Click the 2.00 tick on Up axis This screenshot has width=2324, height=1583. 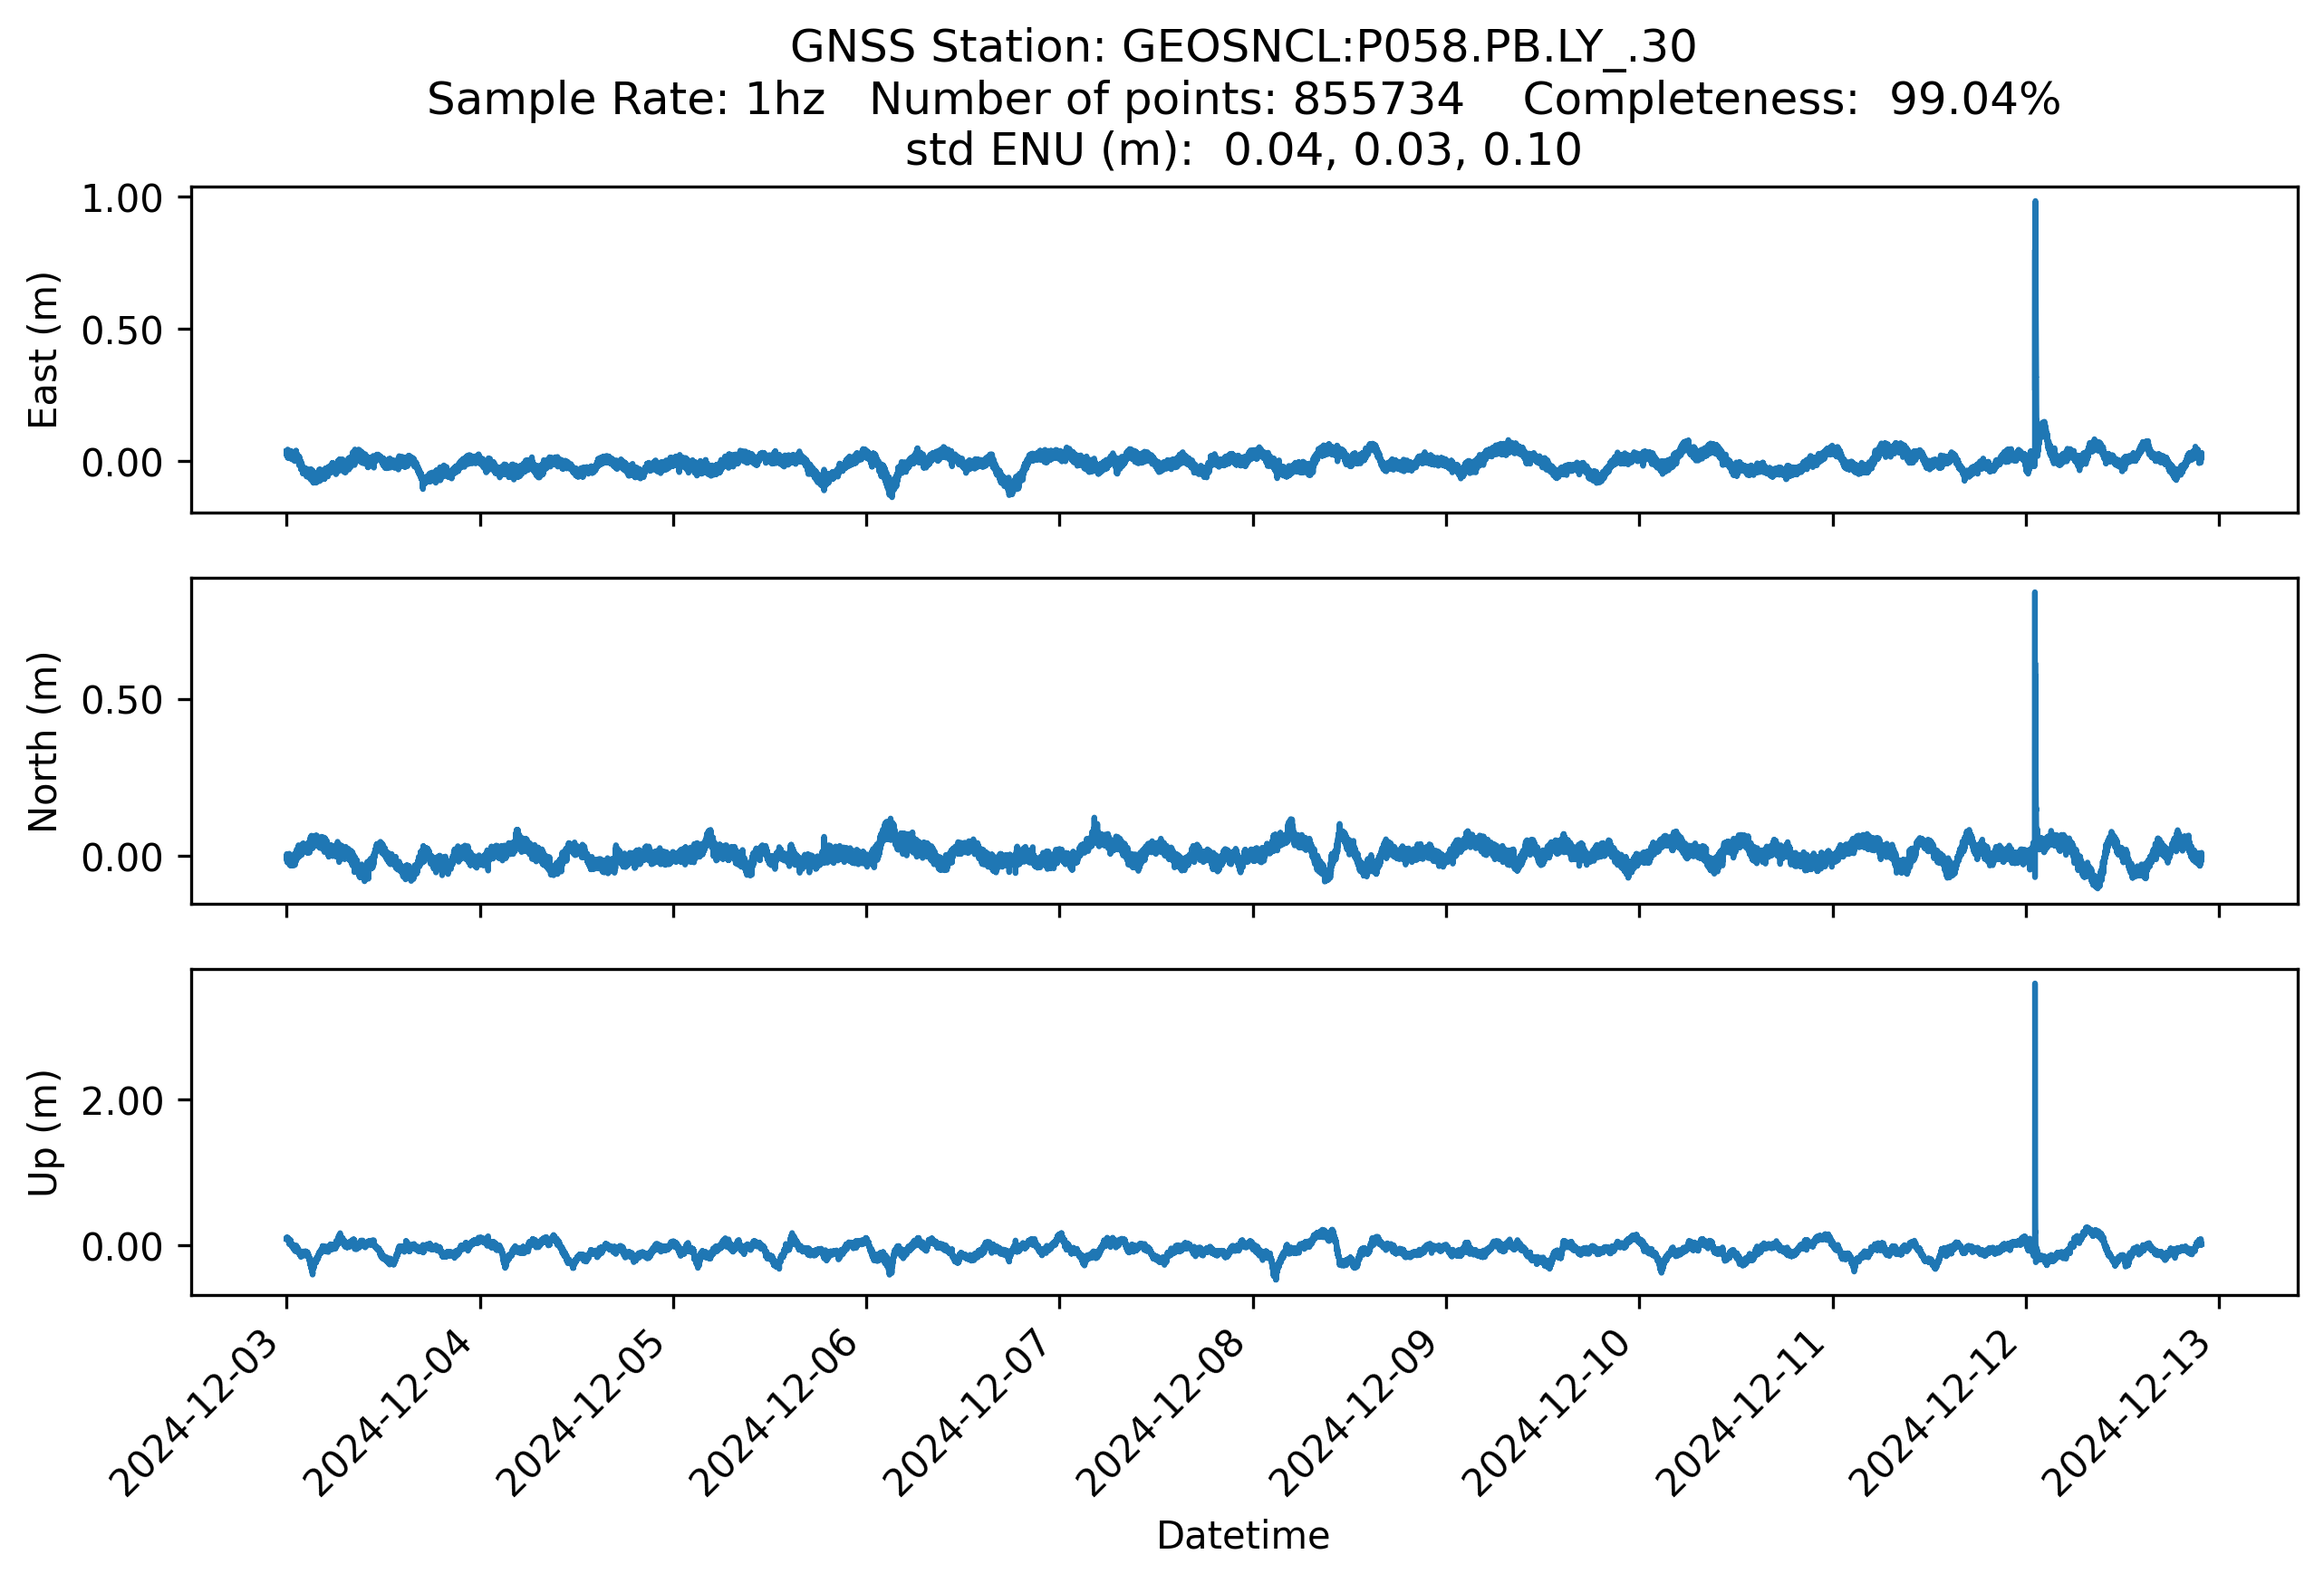(121, 1101)
